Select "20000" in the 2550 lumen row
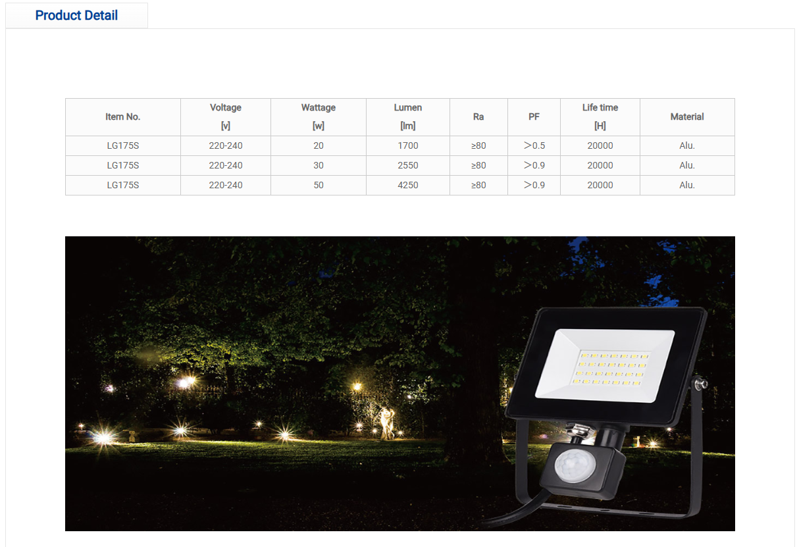Viewport: 797px width, 547px height. tap(600, 166)
